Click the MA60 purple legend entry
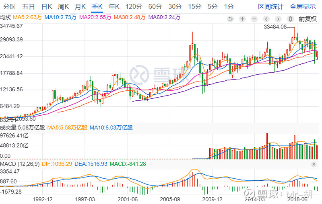The width and height of the screenshot is (322, 204). 164,17
